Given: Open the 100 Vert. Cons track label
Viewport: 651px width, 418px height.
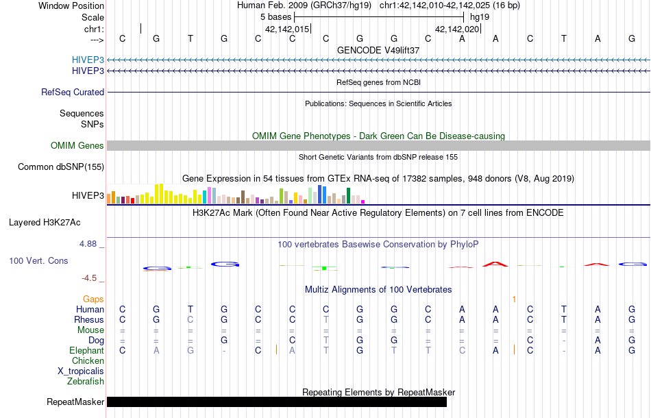Looking at the screenshot, I should [38, 260].
